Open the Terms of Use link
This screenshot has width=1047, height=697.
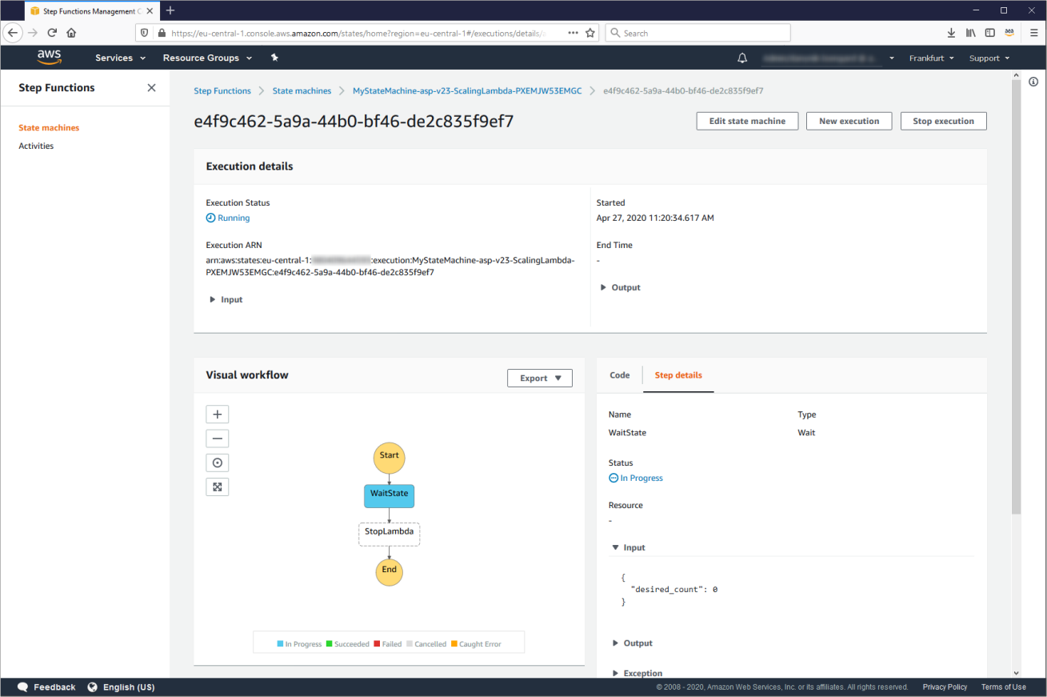click(1004, 687)
